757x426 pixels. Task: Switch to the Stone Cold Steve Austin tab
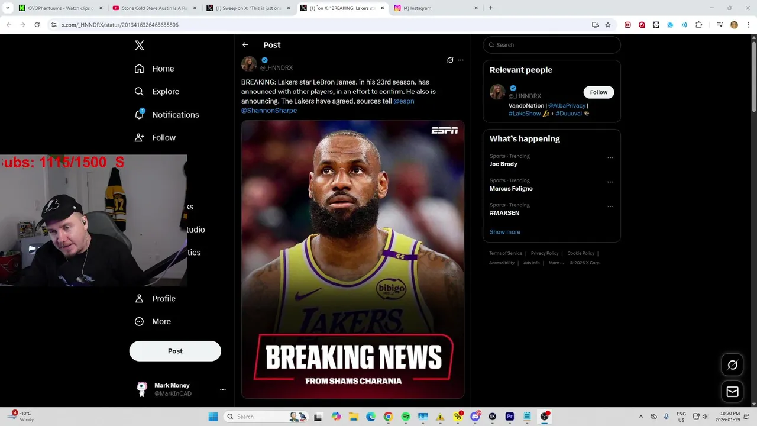pos(154,8)
